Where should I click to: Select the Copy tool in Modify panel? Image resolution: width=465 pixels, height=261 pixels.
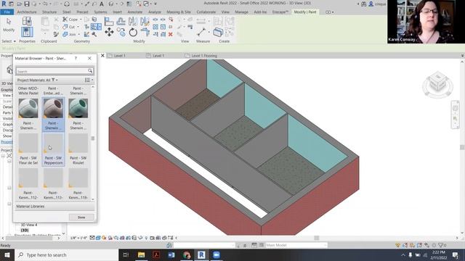121,32
